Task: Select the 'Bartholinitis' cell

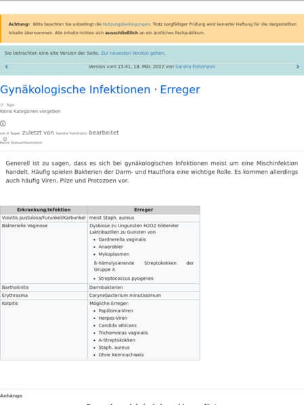Action: pyautogui.click(x=44, y=287)
